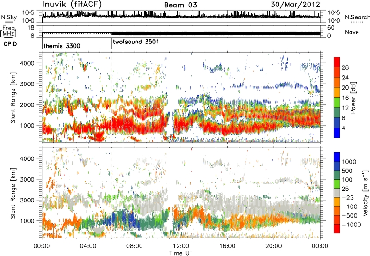This screenshot has height=256, width=370.
Task: Click the dotted line sample under "N.Search"
Action: pos(358,22)
